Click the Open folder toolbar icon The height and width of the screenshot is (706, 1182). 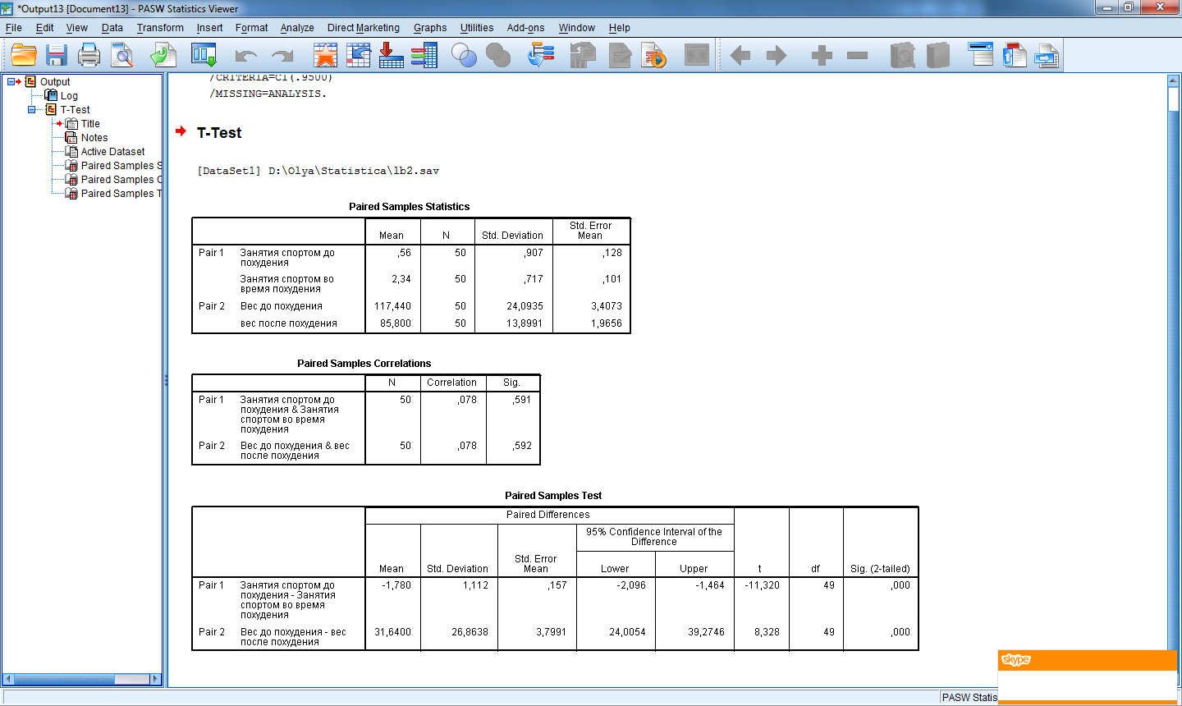point(24,56)
